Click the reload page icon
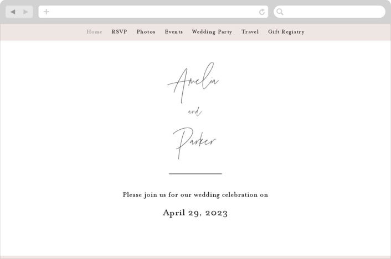 pyautogui.click(x=262, y=12)
